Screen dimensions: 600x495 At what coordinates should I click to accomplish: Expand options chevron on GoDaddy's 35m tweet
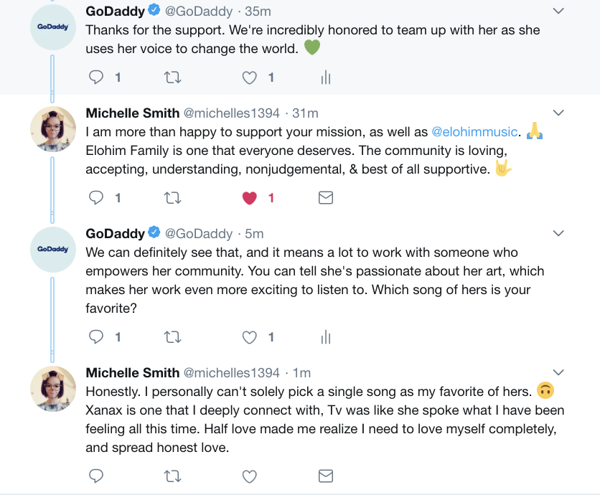[558, 11]
